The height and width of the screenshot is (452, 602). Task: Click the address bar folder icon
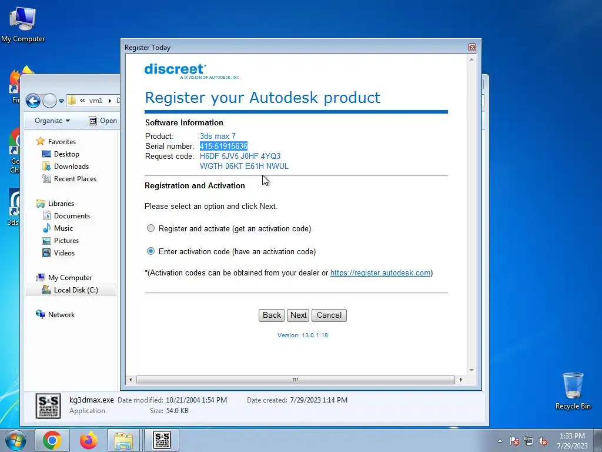click(72, 101)
